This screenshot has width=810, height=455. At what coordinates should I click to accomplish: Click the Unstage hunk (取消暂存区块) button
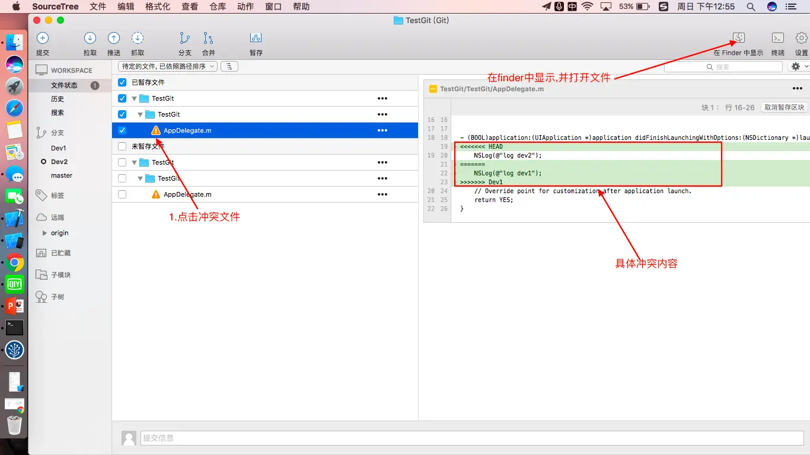pyautogui.click(x=784, y=108)
